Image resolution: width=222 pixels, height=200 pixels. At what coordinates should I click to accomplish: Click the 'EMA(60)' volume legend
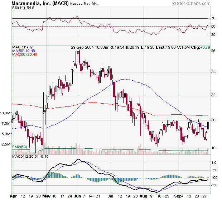click(20, 147)
